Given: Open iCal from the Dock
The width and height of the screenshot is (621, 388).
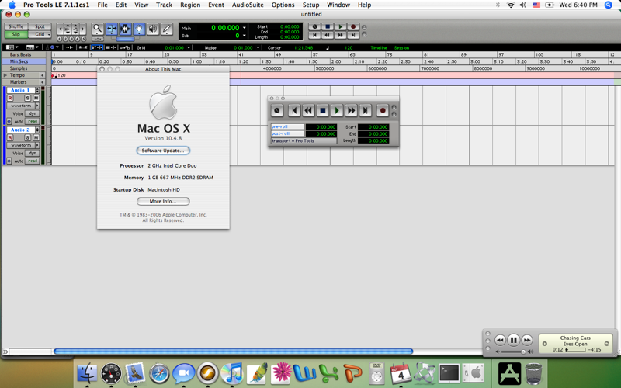Looking at the screenshot, I should 401,373.
